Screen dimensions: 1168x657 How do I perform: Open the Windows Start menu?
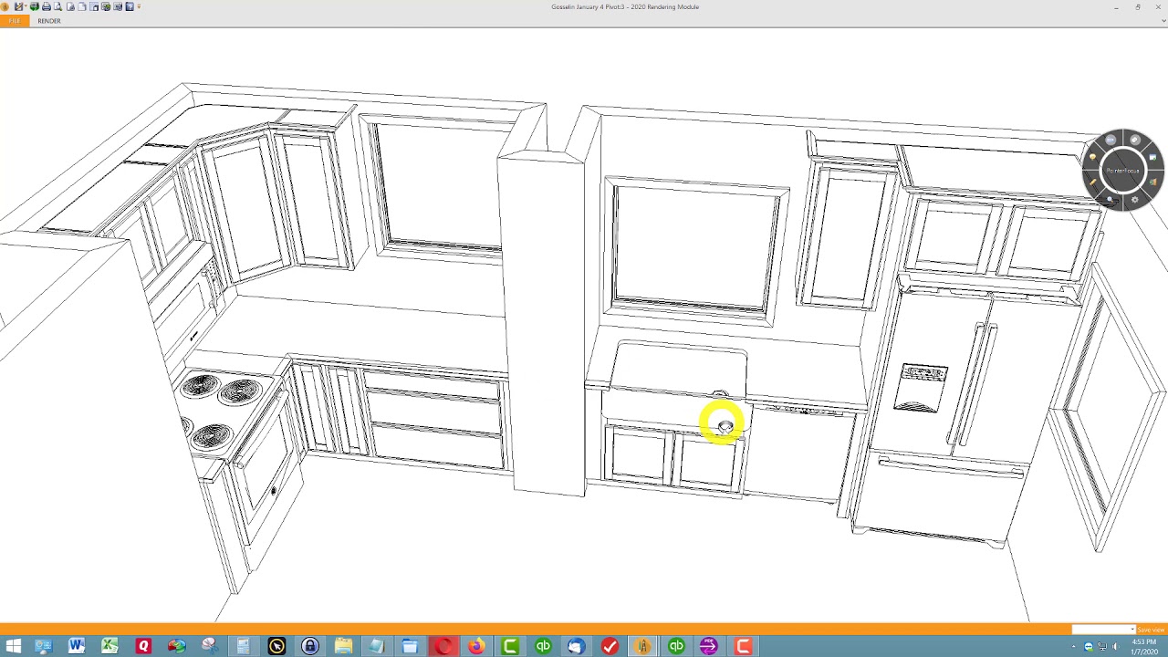[x=13, y=646]
